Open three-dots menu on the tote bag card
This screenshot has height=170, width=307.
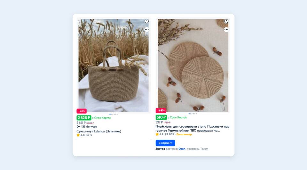click(147, 29)
